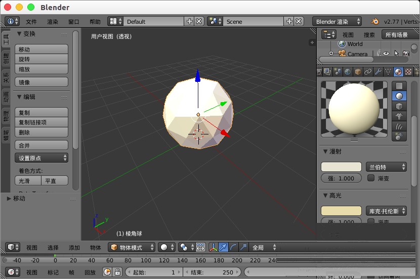This screenshot has height=279, width=420.
Task: Open world properties tab
Action: tap(348, 72)
